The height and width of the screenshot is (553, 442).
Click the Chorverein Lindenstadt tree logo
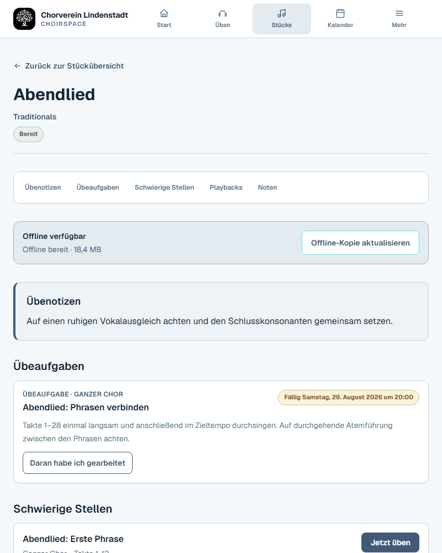click(24, 19)
